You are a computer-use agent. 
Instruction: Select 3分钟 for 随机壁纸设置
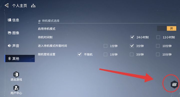point(131,54)
